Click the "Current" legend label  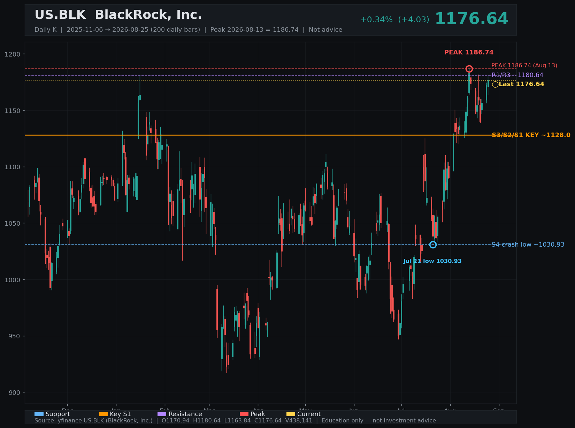(x=309, y=414)
